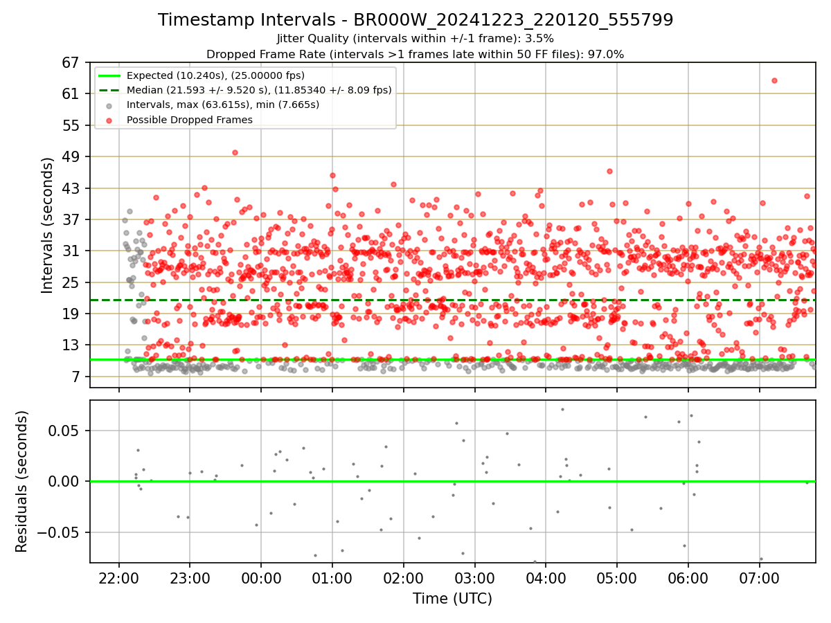Click the 49 y-axis tick label
Viewport: 831px width, 623px height.
71,156
